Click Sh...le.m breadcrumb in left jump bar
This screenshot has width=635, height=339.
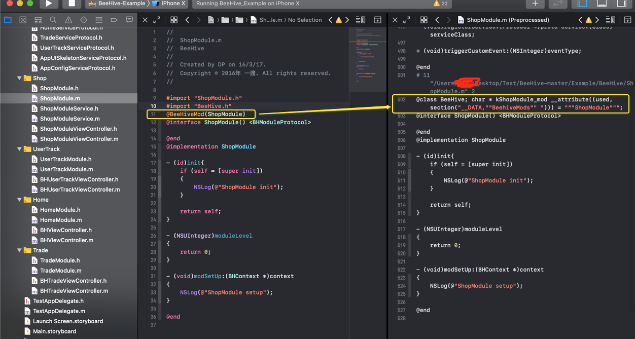267,20
